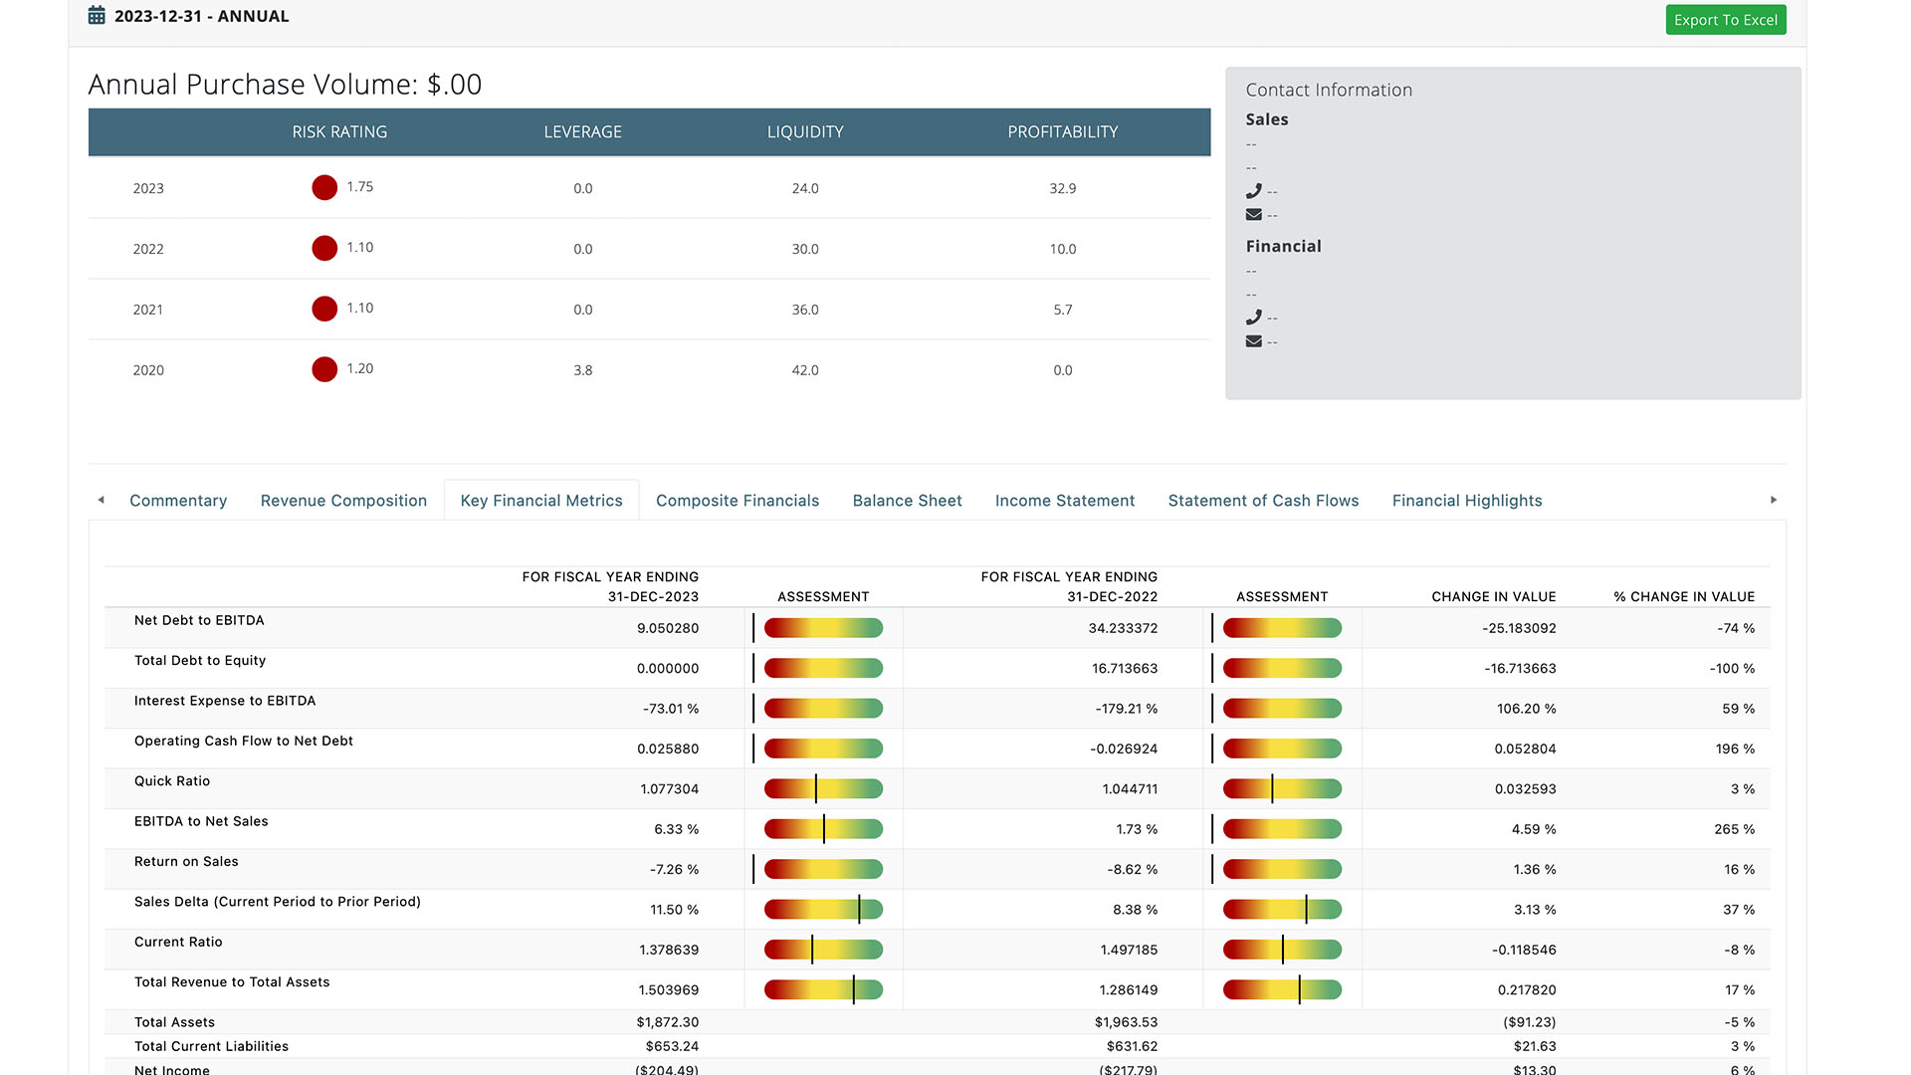Click the Sales phone icon

point(1253,191)
